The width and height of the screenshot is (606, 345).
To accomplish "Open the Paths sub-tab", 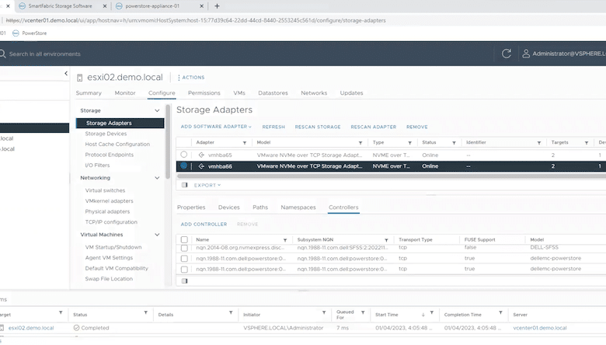I will [x=260, y=207].
